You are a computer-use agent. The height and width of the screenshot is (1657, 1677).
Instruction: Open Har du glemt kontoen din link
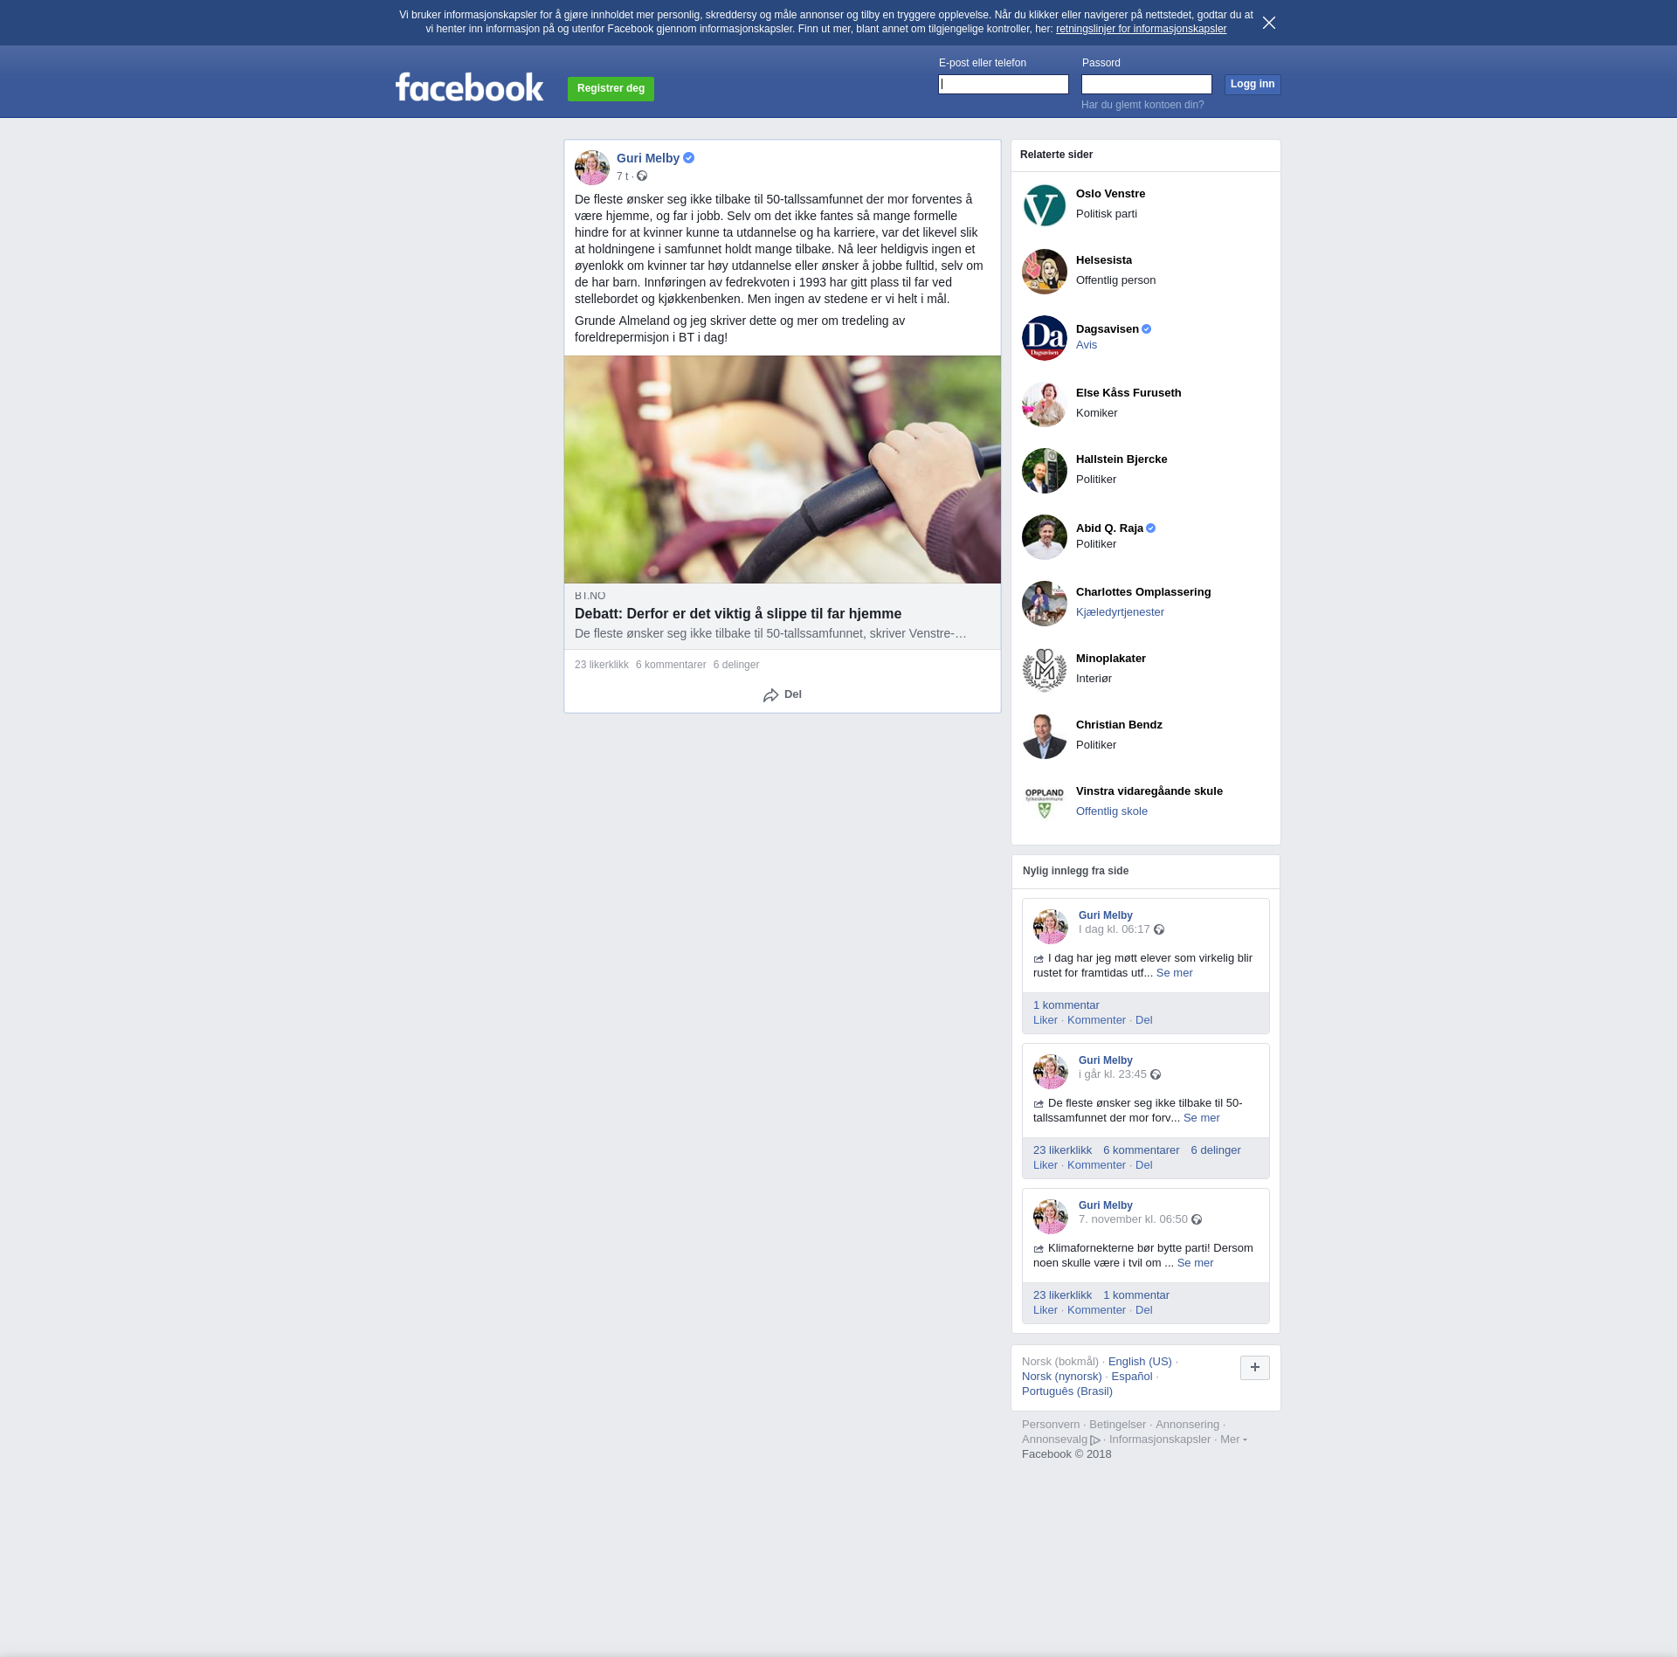[1142, 105]
